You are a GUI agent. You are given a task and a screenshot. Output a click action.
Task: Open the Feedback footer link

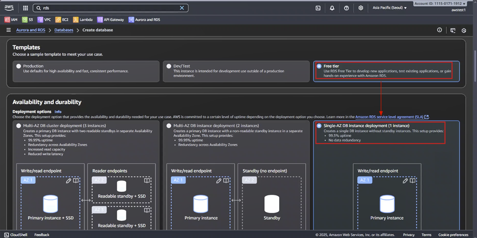[42, 235]
